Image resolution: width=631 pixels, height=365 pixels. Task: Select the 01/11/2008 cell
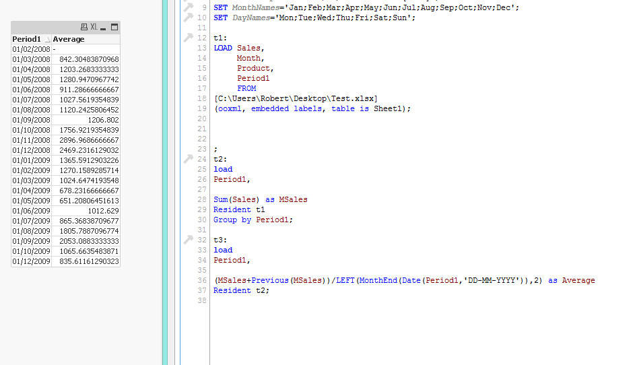pyautogui.click(x=32, y=140)
